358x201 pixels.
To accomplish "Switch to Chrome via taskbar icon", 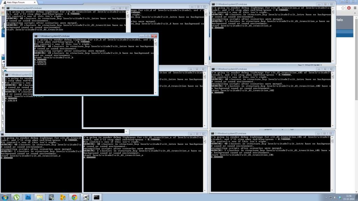I will [x=74, y=197].
